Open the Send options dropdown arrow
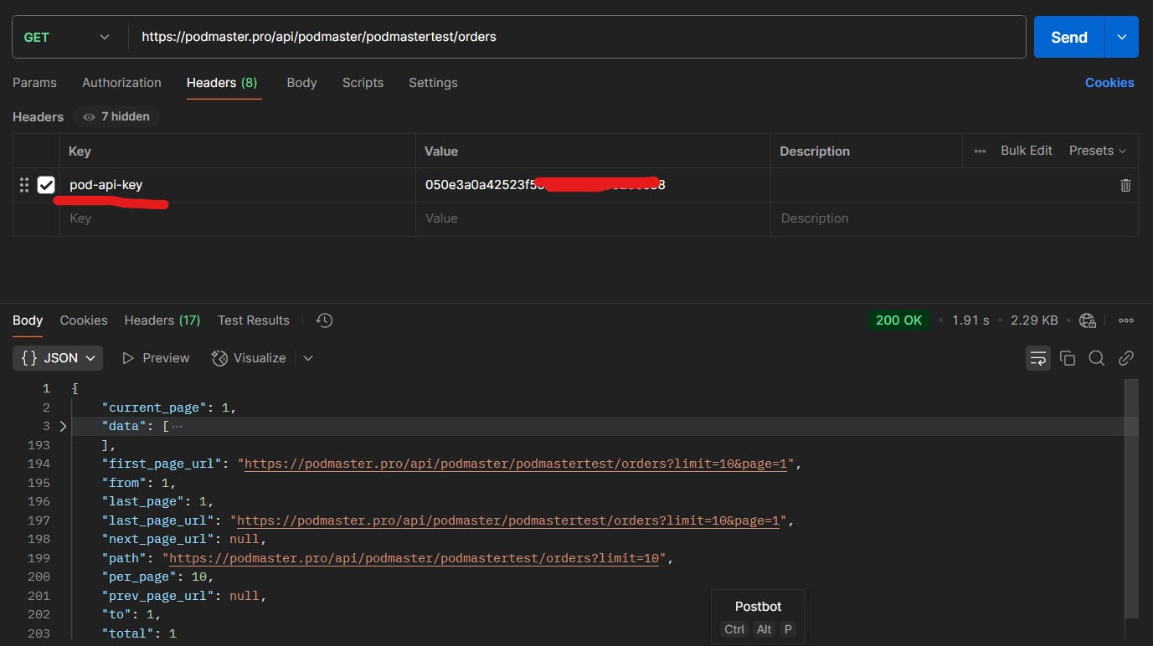This screenshot has height=646, width=1153. (1122, 37)
